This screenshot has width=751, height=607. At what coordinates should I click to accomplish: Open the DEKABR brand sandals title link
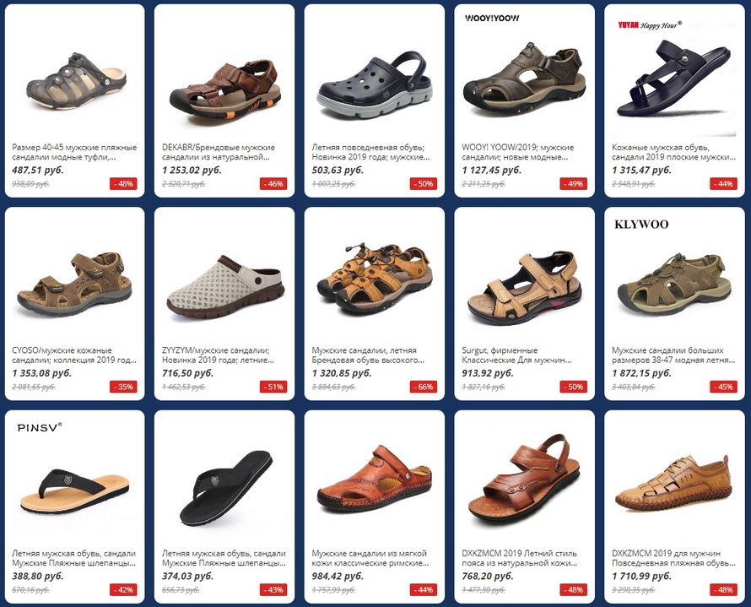pos(219,152)
